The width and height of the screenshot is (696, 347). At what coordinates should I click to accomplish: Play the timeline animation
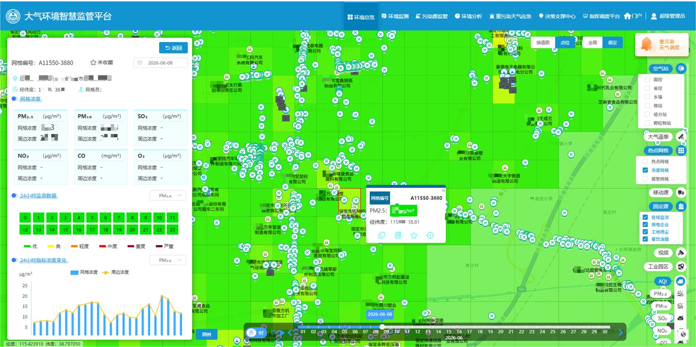[282, 333]
